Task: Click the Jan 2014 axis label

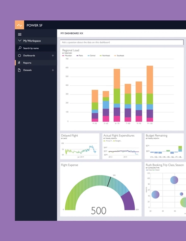Action: point(81,157)
